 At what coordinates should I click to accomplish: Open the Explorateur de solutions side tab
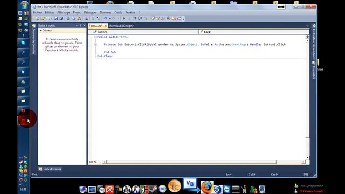[x=314, y=41]
